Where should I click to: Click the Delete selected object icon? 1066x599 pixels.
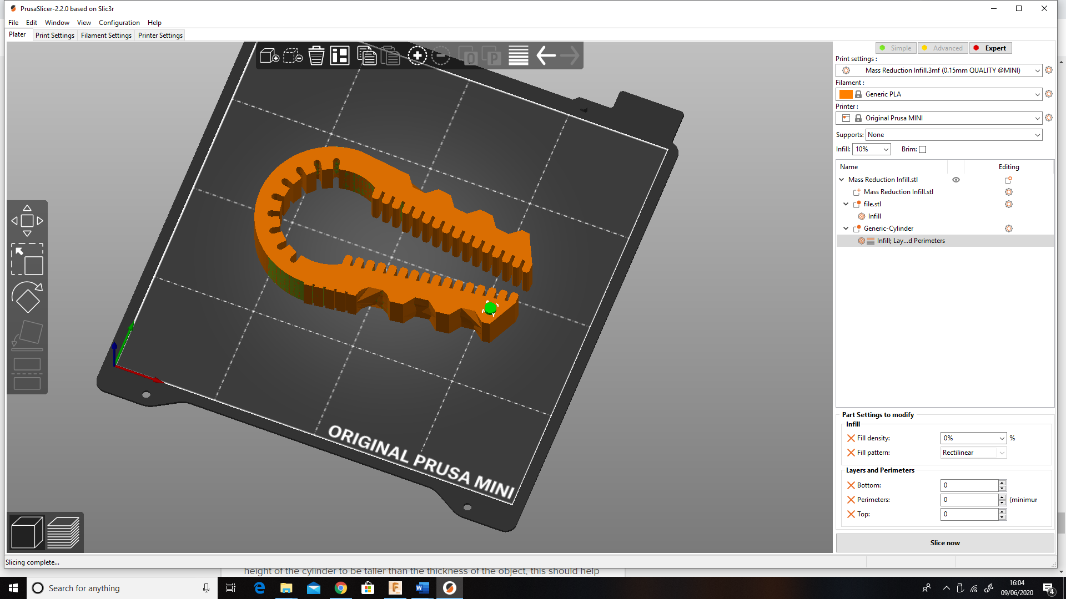tap(293, 55)
